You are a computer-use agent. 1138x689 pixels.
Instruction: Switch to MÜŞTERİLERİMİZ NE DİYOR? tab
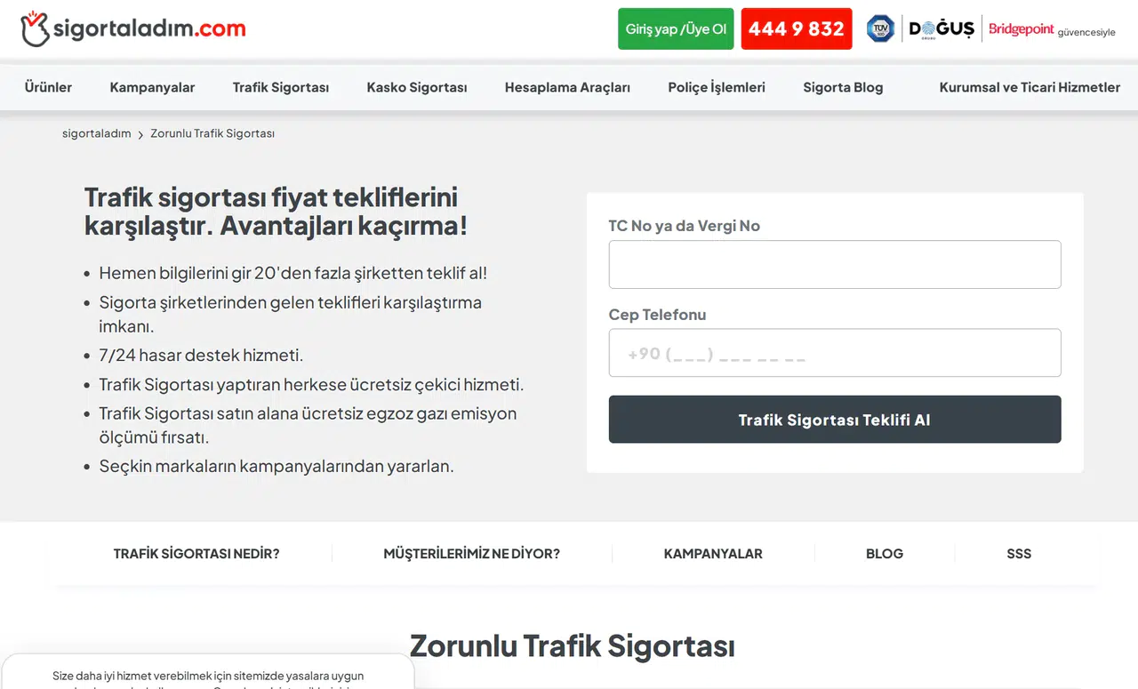pos(471,553)
